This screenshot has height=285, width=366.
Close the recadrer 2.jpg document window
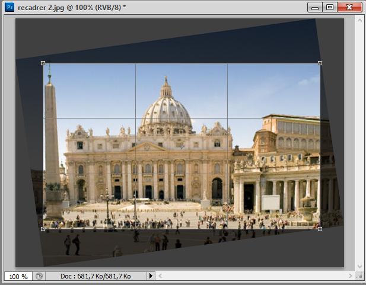(x=350, y=7)
